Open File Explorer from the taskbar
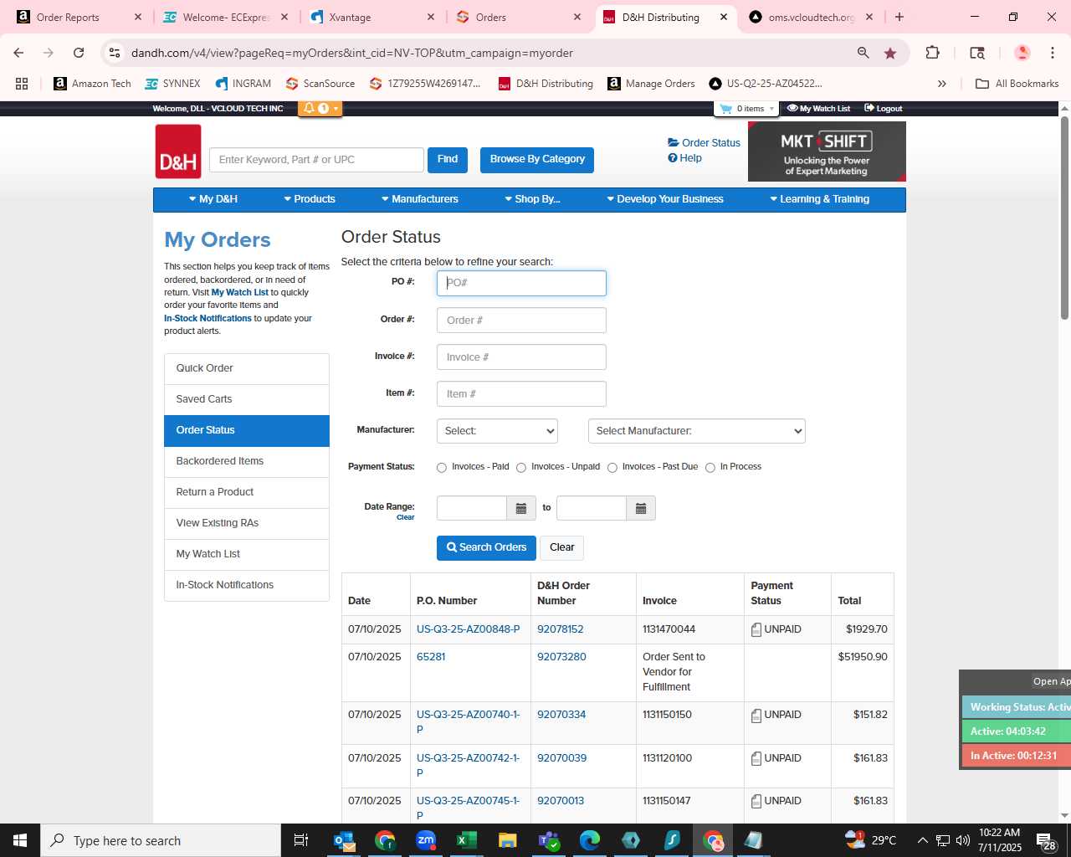 coord(508,840)
